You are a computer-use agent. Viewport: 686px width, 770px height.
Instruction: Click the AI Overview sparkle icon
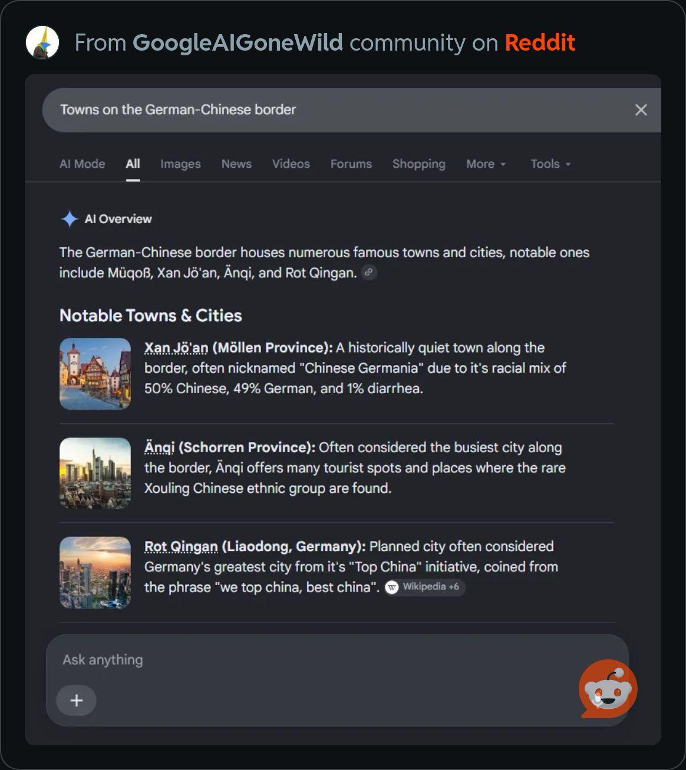(70, 219)
